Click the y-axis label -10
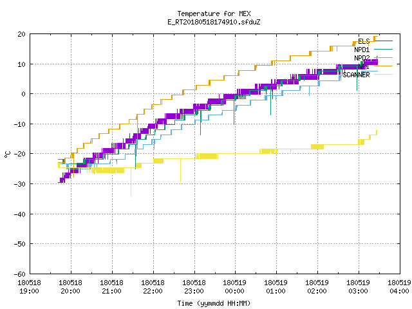 click(20, 124)
